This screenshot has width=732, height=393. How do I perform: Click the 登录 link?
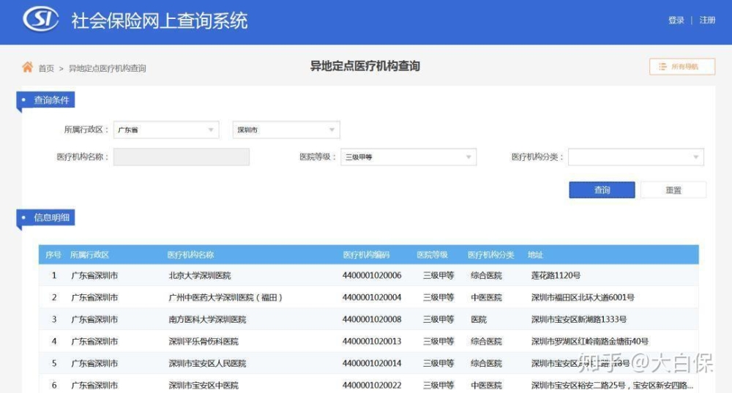676,20
